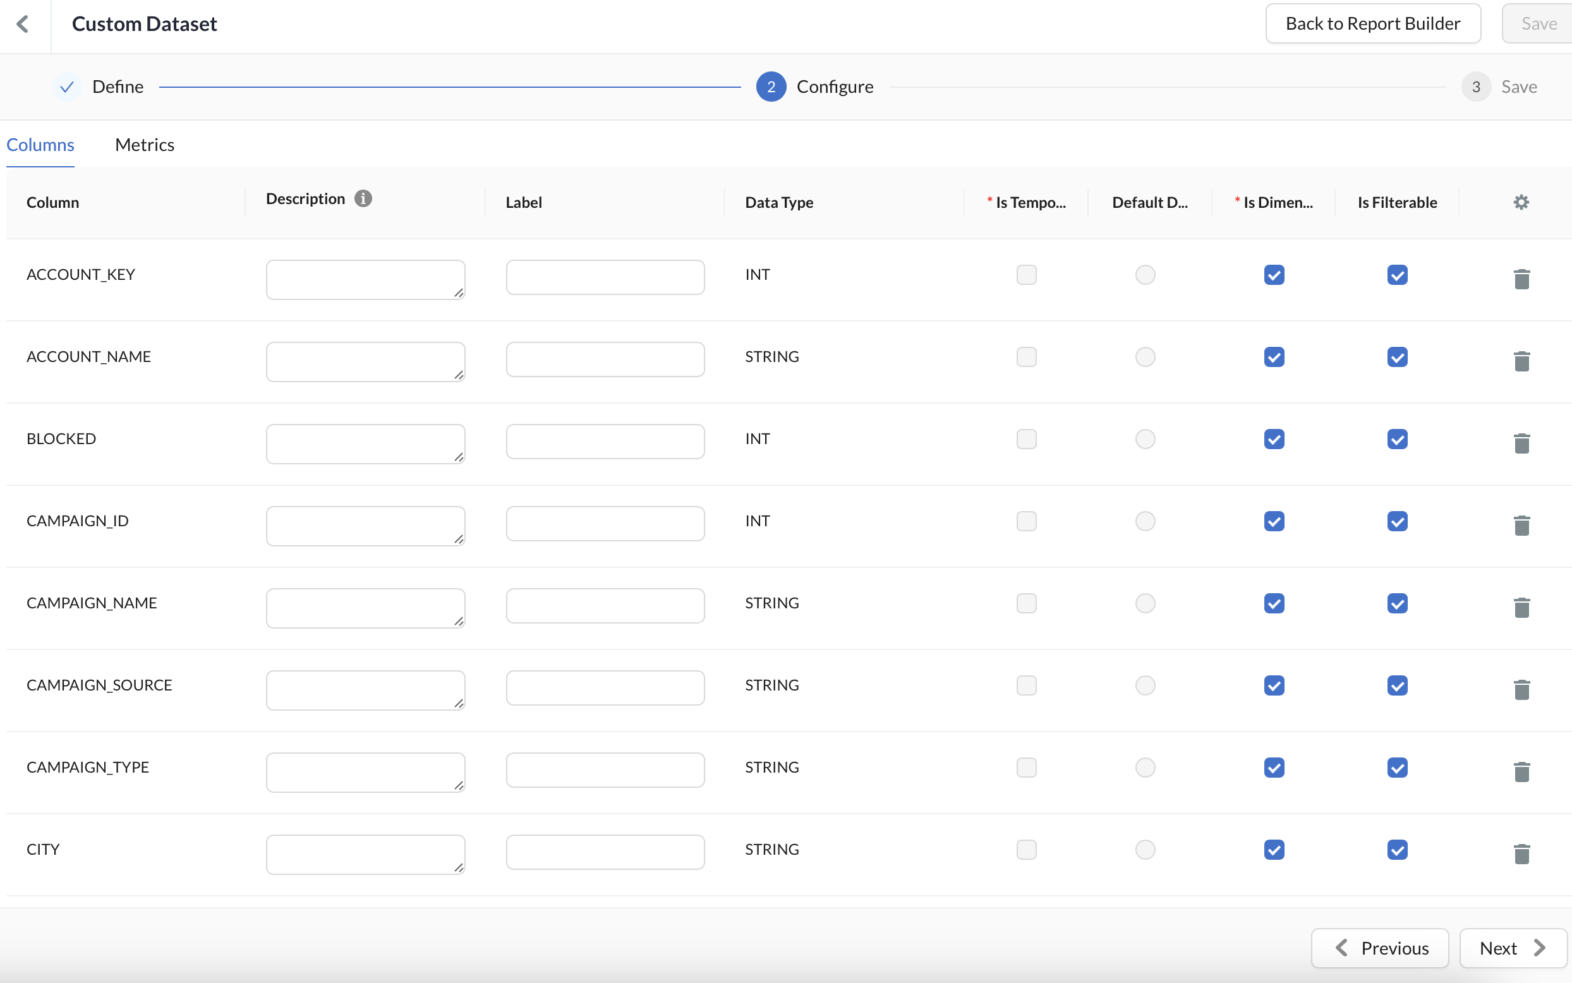
Task: Click the Label field for ACCOUNT_KEY
Action: point(605,277)
